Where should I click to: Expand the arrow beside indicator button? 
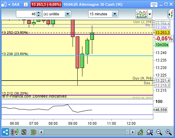150,14
